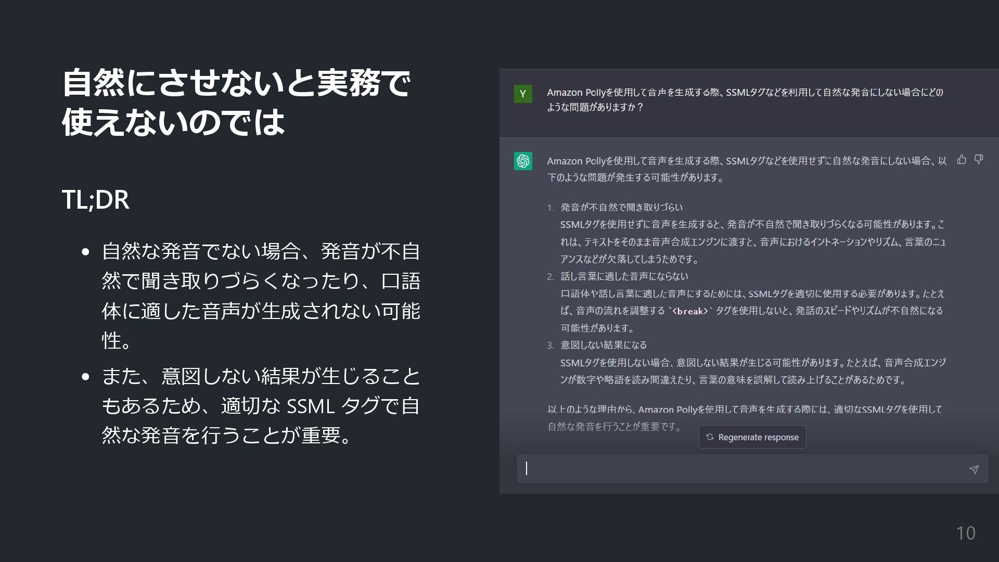Click the thumbs up icon on the response

click(x=962, y=160)
